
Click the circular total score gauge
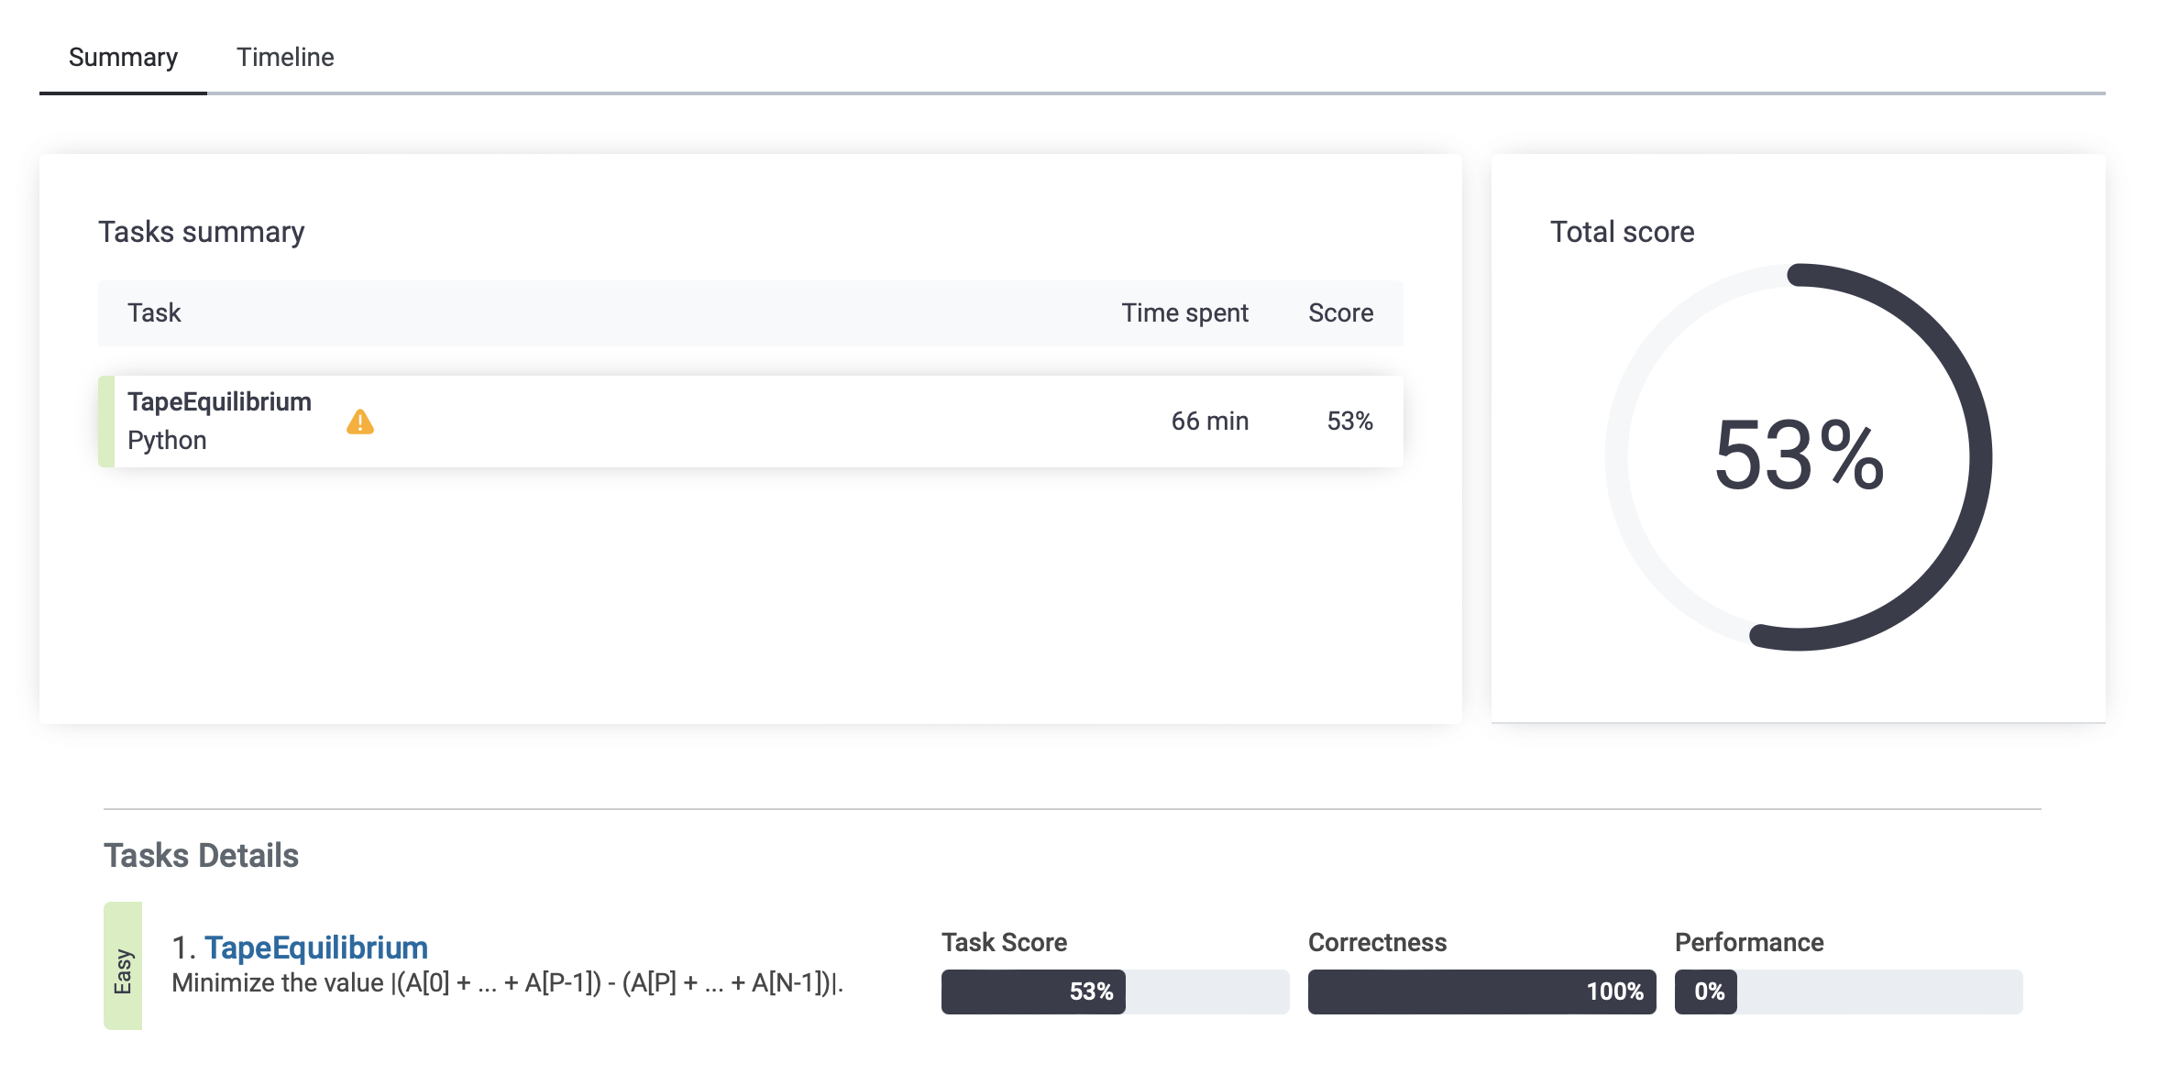click(x=1798, y=456)
